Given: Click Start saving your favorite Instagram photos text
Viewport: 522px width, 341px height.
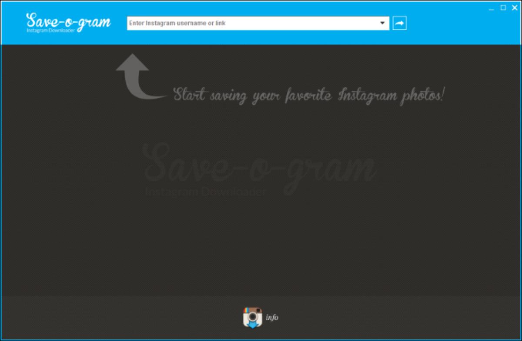Looking at the screenshot, I should [309, 95].
